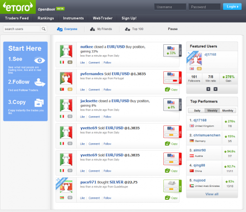Click the Italy flag under nutkee's avatar
Viewport: 246px width, 212px height.
pyautogui.click(x=62, y=62)
